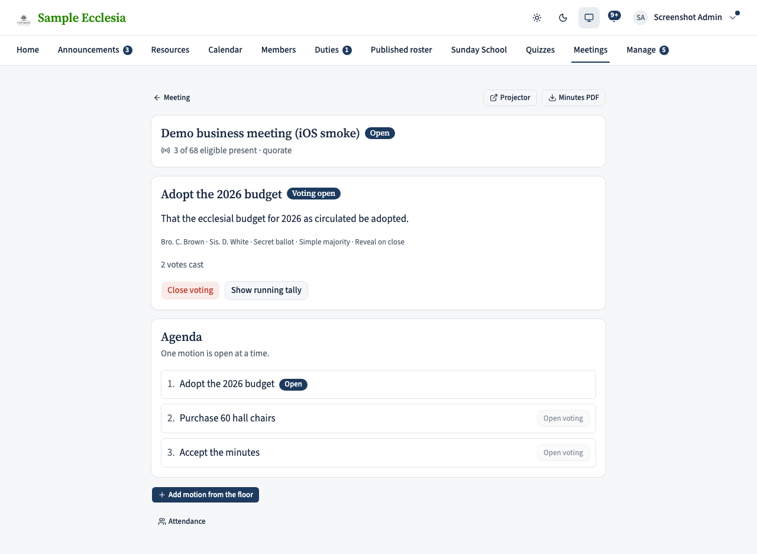Click the attendance signal icon beside quorum text
This screenshot has height=554, width=757.
166,150
